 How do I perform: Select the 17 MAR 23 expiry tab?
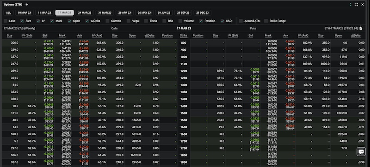pos(64,13)
